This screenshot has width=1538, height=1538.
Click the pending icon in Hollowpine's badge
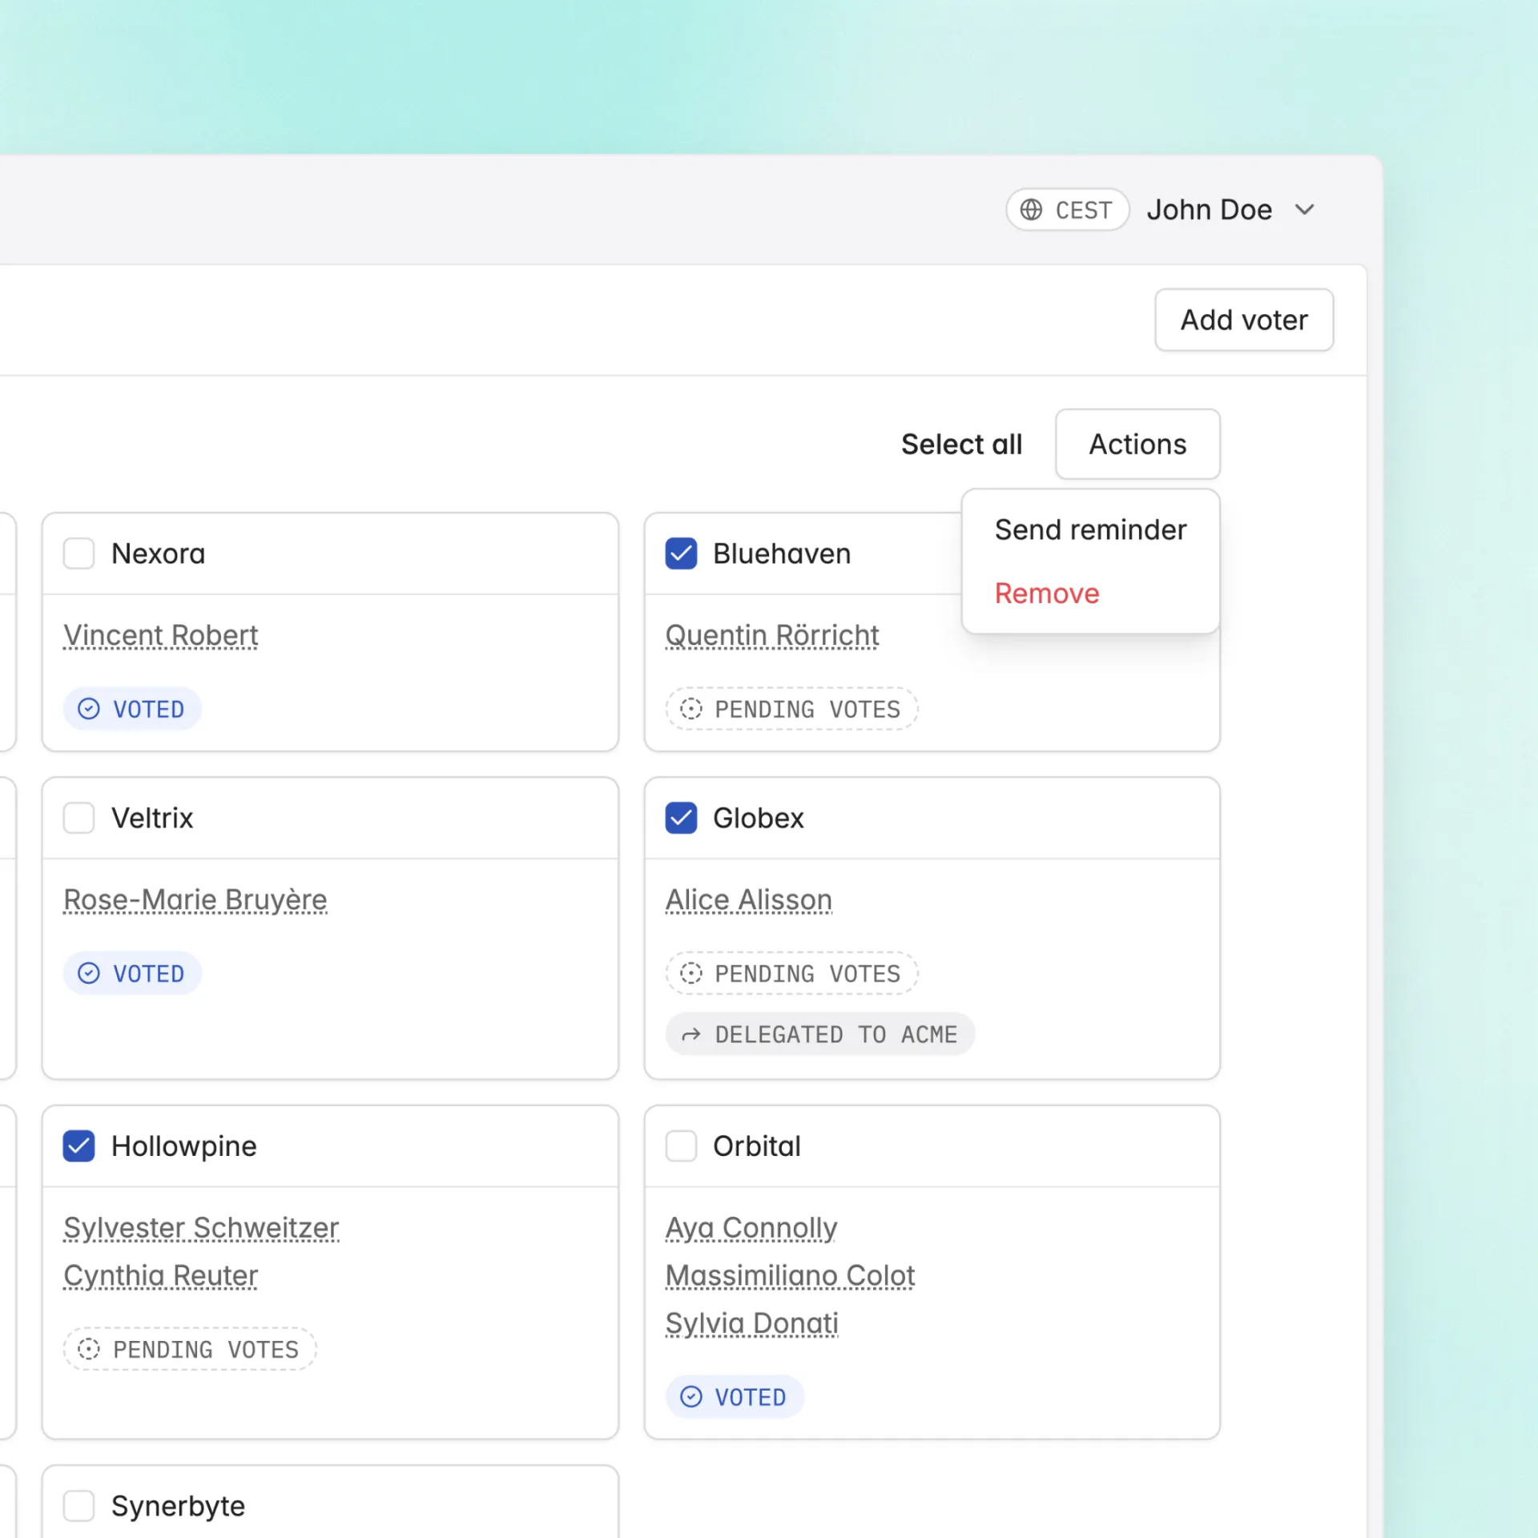pyautogui.click(x=89, y=1349)
